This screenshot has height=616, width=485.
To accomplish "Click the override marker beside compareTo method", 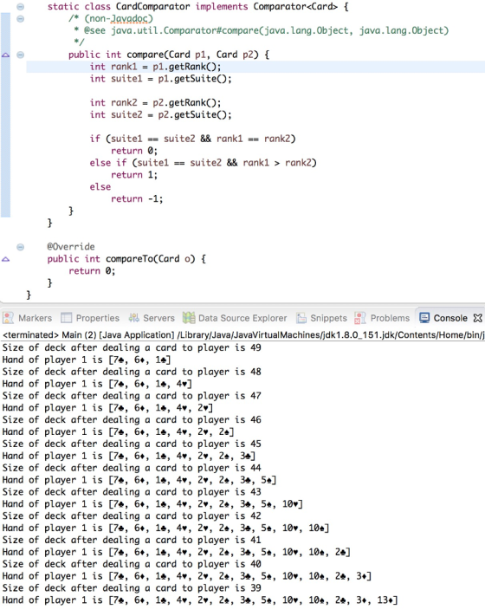I will [x=5, y=259].
